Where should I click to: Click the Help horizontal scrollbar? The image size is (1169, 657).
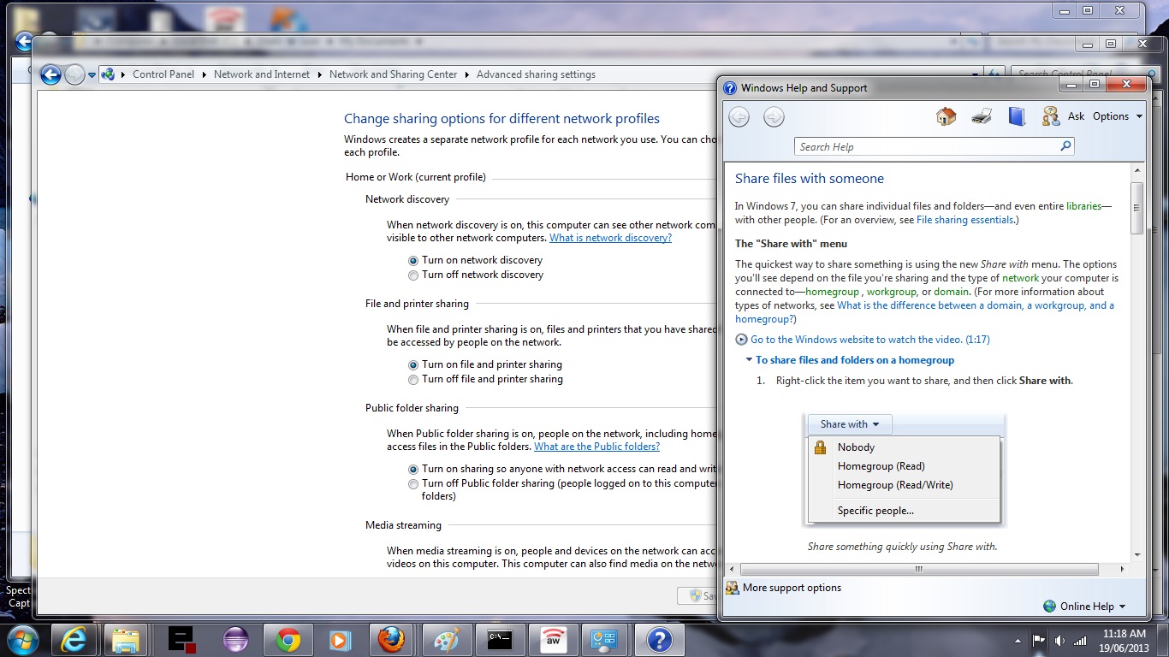pyautogui.click(x=918, y=569)
